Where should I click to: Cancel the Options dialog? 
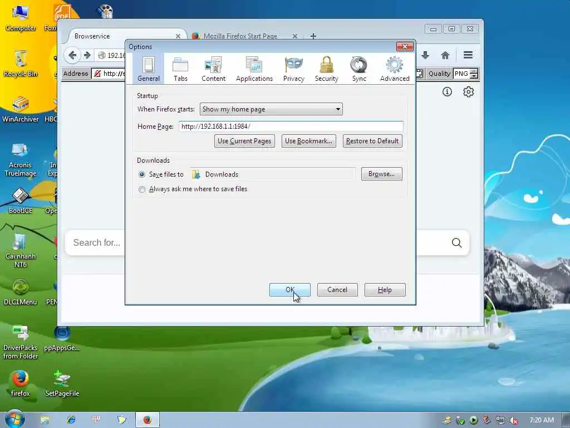point(337,290)
